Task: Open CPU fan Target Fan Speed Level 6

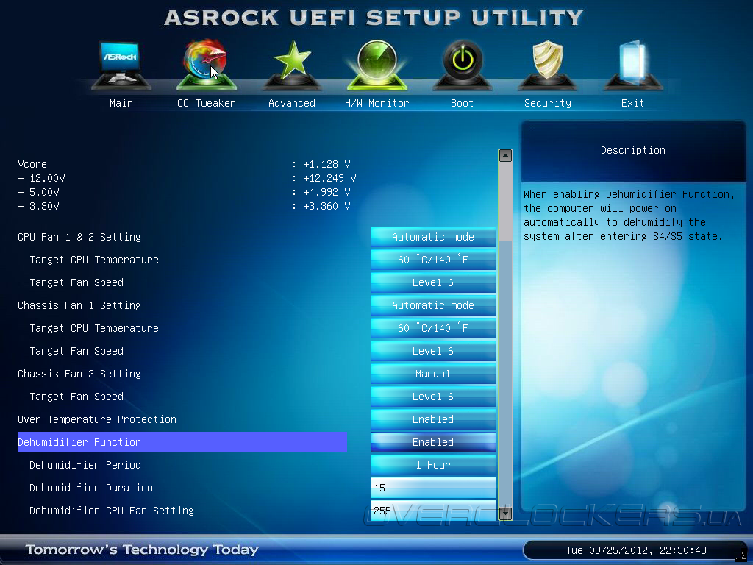Action: (x=432, y=282)
